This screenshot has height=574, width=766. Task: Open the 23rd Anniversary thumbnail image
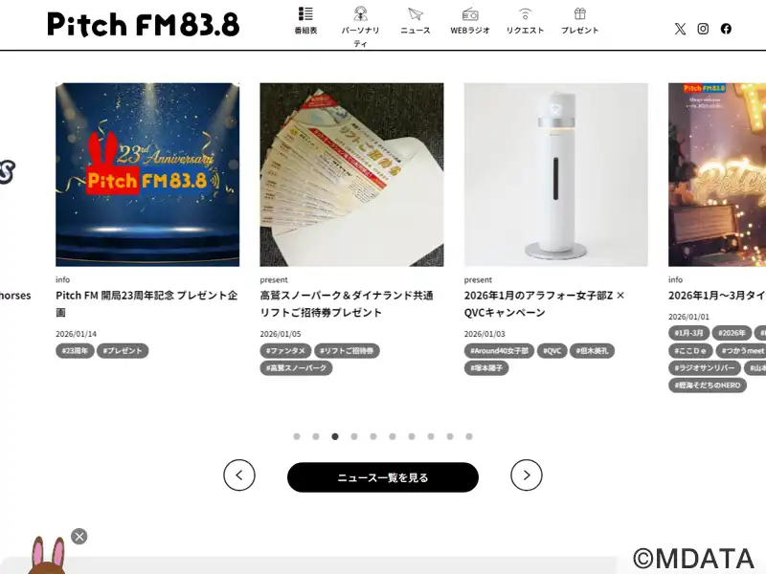[x=147, y=175]
